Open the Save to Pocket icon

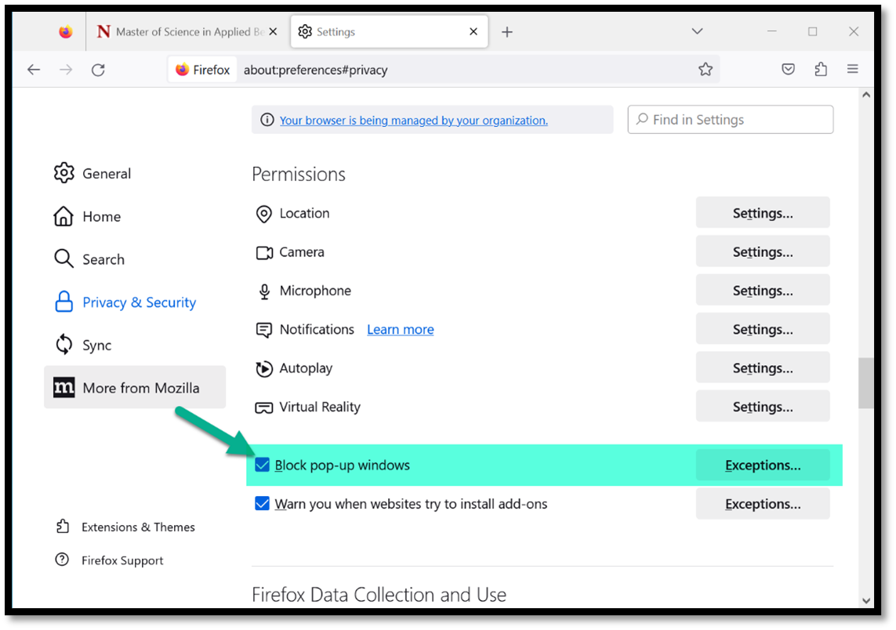[x=789, y=70]
